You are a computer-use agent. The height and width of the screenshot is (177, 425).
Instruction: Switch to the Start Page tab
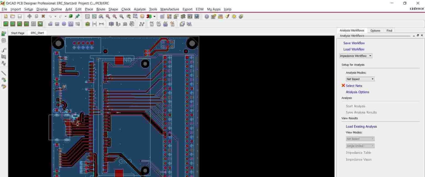click(x=17, y=33)
